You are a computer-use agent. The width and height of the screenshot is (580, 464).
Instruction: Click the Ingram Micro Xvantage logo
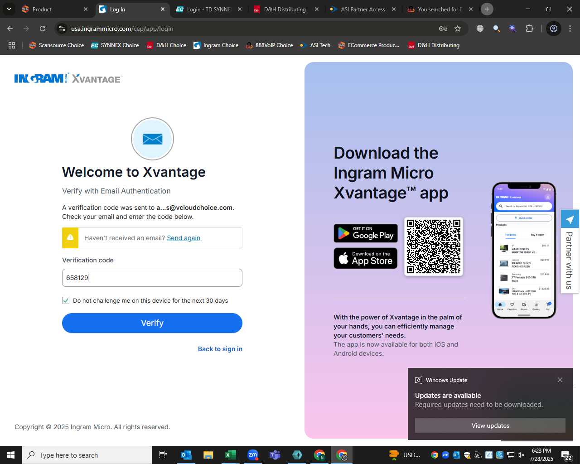coord(68,78)
